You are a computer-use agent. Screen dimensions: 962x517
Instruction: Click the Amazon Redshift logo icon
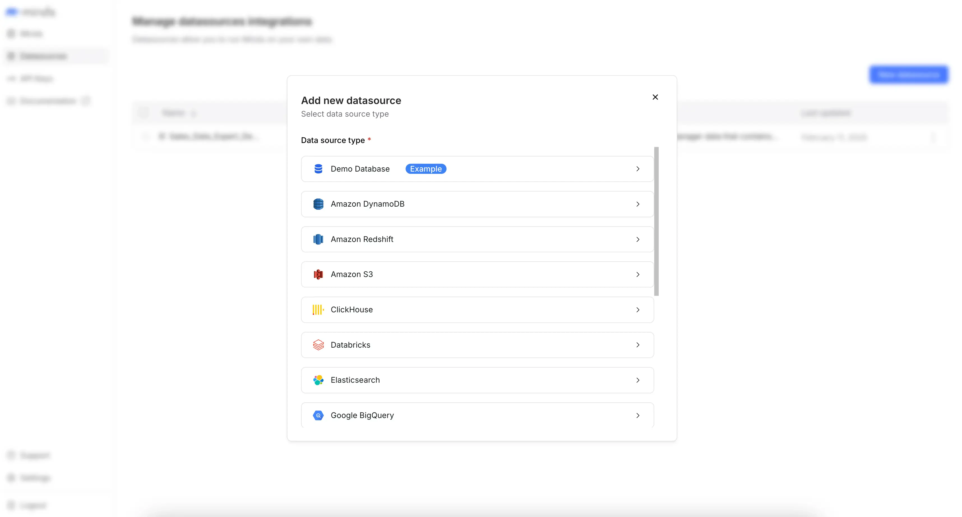[318, 239]
